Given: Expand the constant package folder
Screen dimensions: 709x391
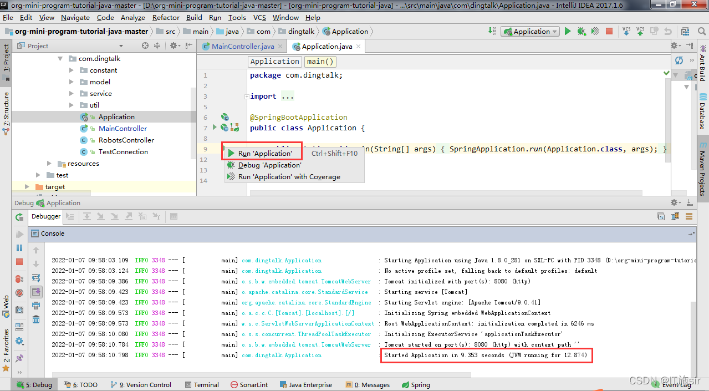Looking at the screenshot, I should (72, 70).
